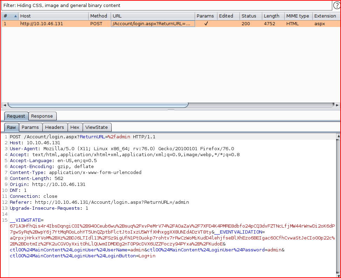Click the UserName=admin parameter value
The height and width of the screenshot is (278, 341).
[x=138, y=250]
